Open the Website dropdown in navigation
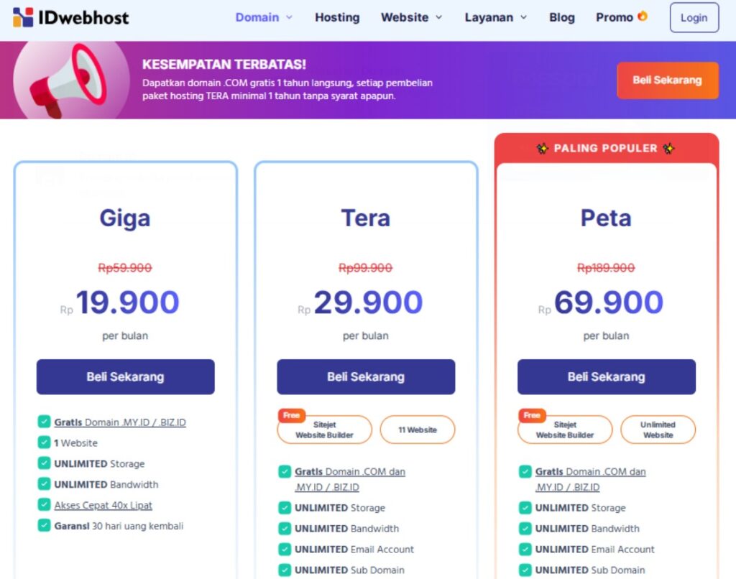This screenshot has width=736, height=579. coord(406,17)
